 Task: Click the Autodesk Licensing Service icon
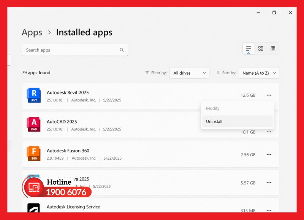[x=33, y=208]
